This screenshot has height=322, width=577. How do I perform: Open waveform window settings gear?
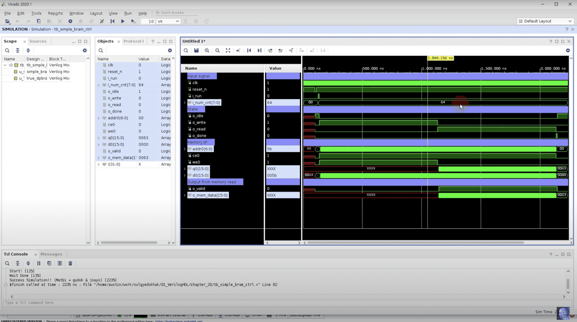(x=568, y=50)
